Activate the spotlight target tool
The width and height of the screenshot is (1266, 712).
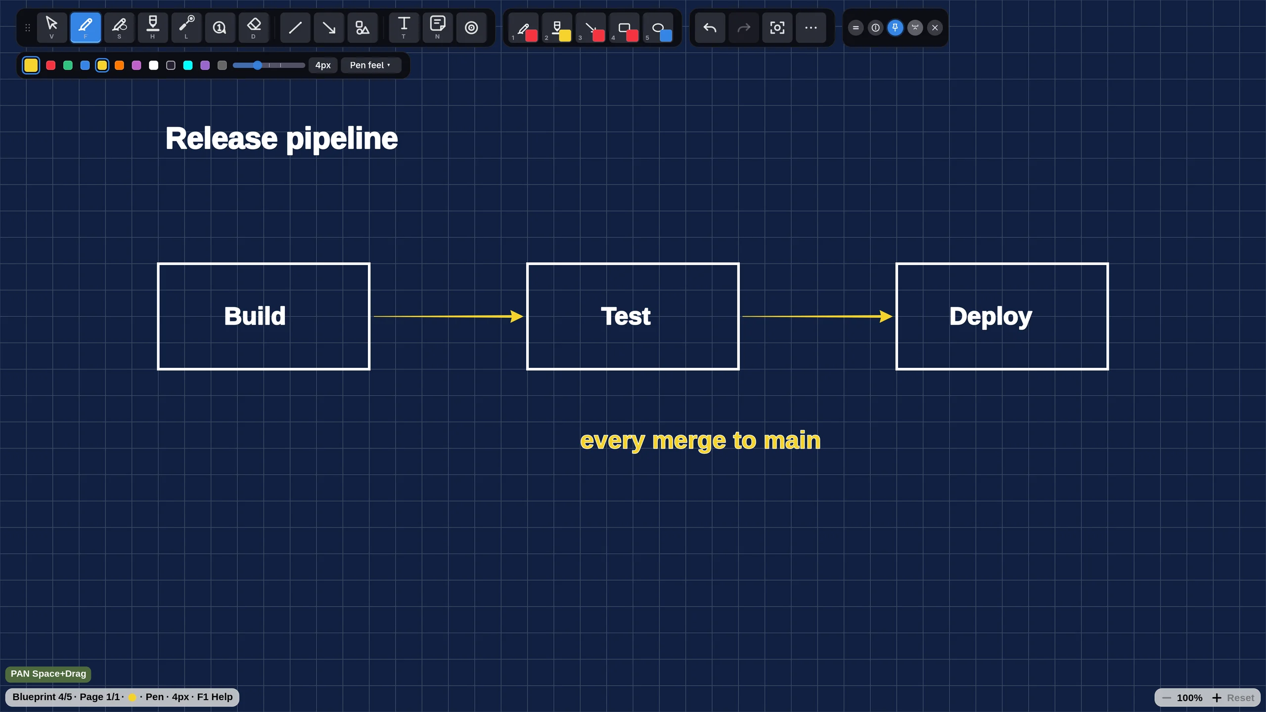[x=471, y=28]
